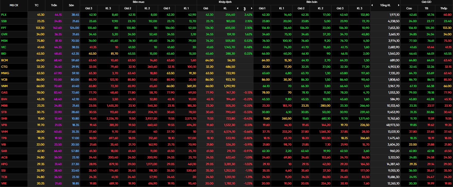
Task: Select the Khớp lệnh group header
Action: click(225, 2)
